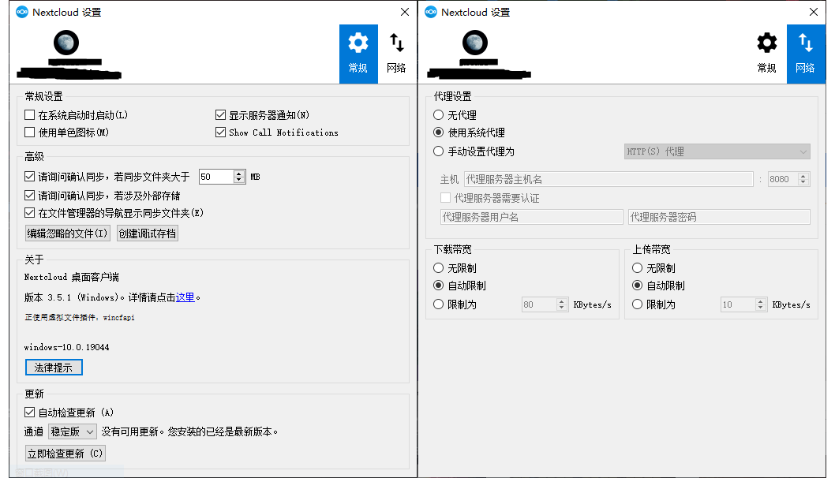Click the gear icon in the right window
Screen dimensions: 835x478
point(767,43)
